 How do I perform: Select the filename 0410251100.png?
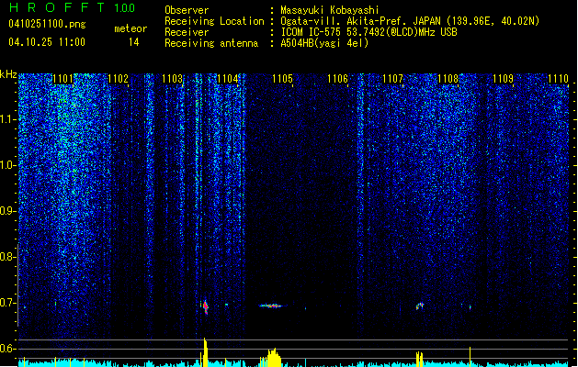(x=47, y=24)
